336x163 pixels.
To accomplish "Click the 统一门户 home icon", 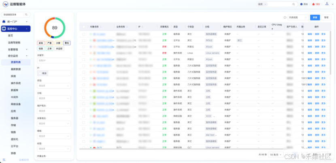I will click(4, 21).
